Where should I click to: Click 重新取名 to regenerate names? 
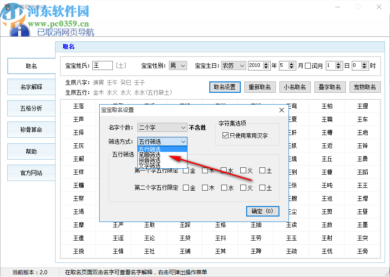(x=260, y=87)
